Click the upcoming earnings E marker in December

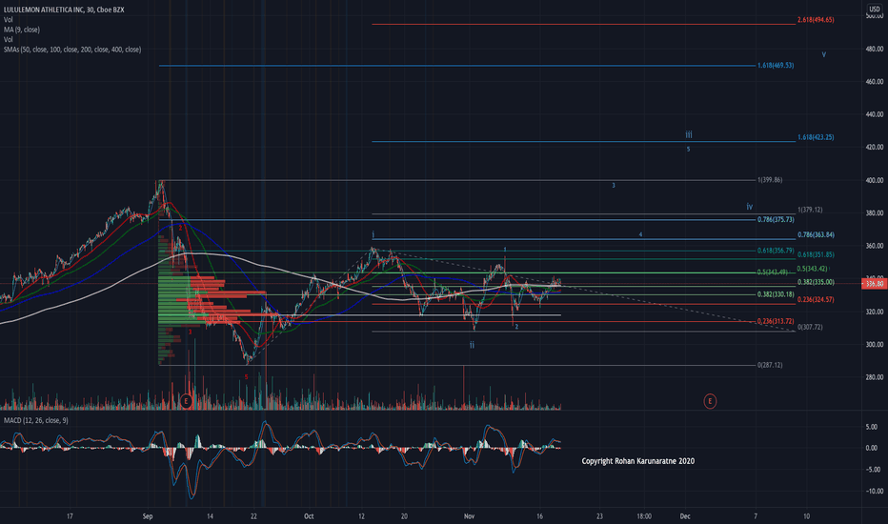710,402
